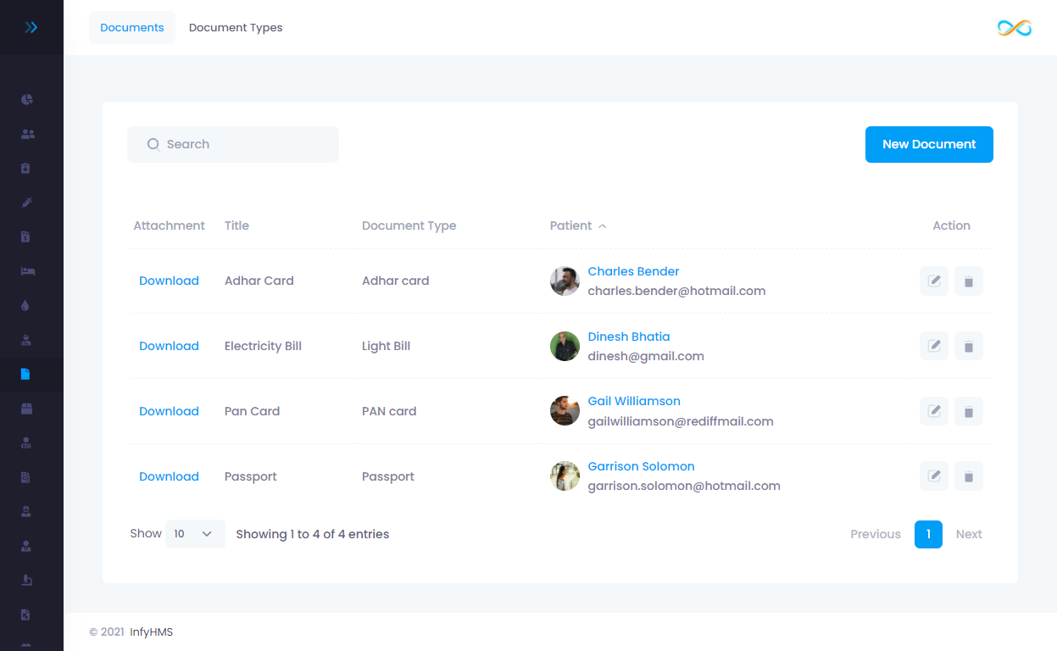
Task: Delete the Passport document
Action: (x=969, y=476)
